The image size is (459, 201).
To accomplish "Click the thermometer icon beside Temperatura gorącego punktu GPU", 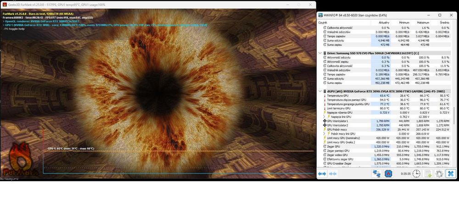I will [x=325, y=104].
